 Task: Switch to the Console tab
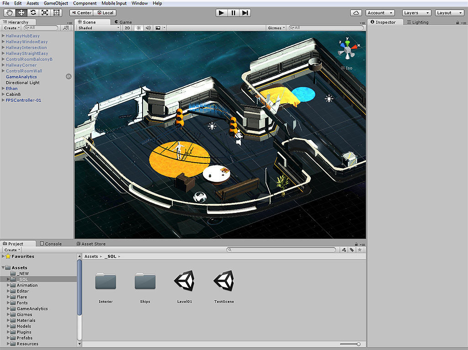click(x=50, y=244)
